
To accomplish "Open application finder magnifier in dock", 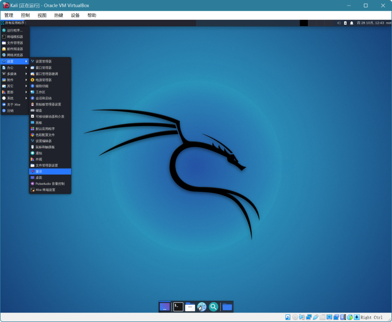I will click(213, 307).
